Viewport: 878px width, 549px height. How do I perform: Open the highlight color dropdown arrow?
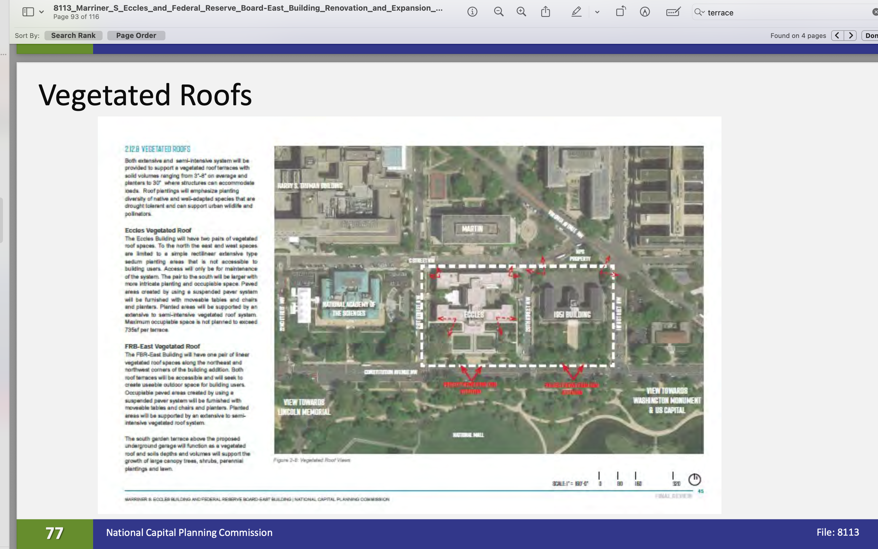[597, 12]
